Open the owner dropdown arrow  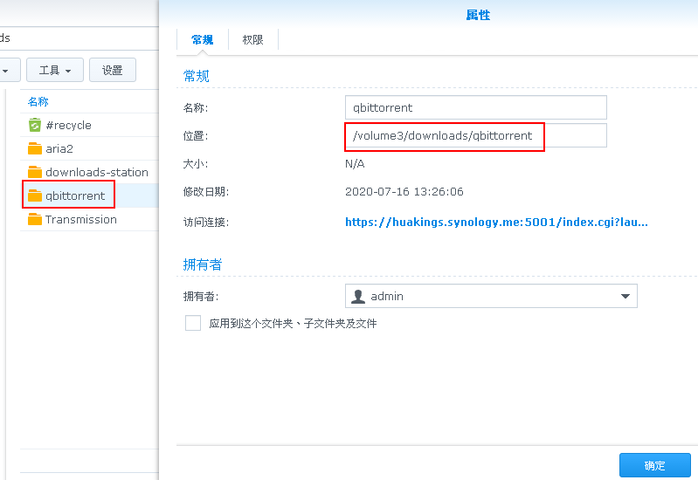click(625, 296)
